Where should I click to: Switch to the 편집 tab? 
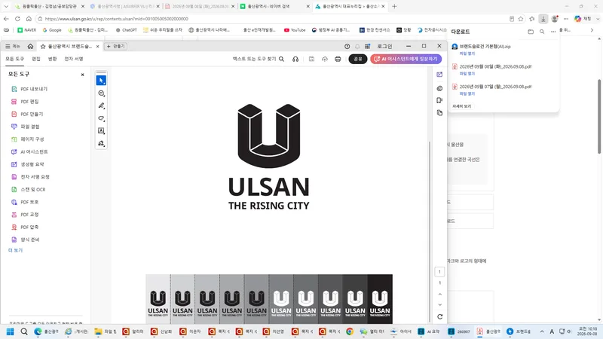(36, 59)
